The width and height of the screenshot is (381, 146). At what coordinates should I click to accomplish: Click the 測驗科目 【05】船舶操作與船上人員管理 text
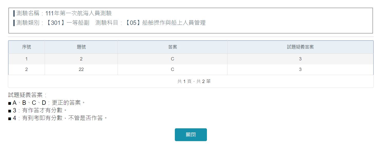click(x=150, y=23)
